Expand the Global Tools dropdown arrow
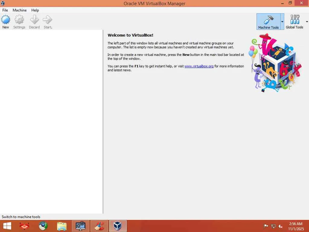309x232 pixels. tap(307, 22)
